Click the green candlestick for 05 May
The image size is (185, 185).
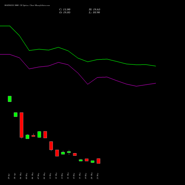[x=27, y=137]
